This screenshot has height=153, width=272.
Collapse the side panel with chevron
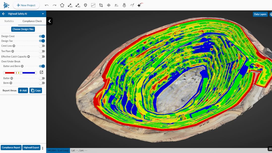point(49,21)
